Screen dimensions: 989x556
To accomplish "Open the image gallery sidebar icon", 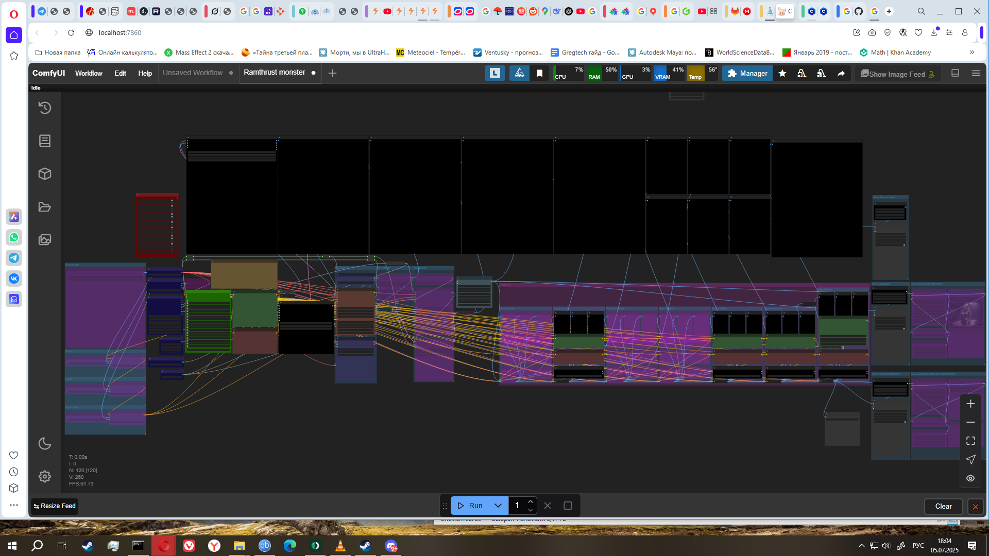I will tap(45, 240).
